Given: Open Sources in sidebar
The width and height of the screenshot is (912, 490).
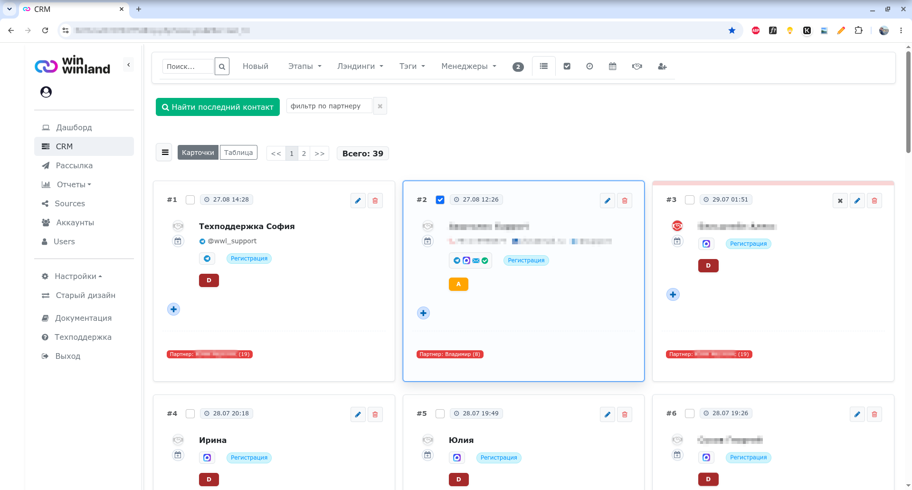Looking at the screenshot, I should click(x=70, y=203).
